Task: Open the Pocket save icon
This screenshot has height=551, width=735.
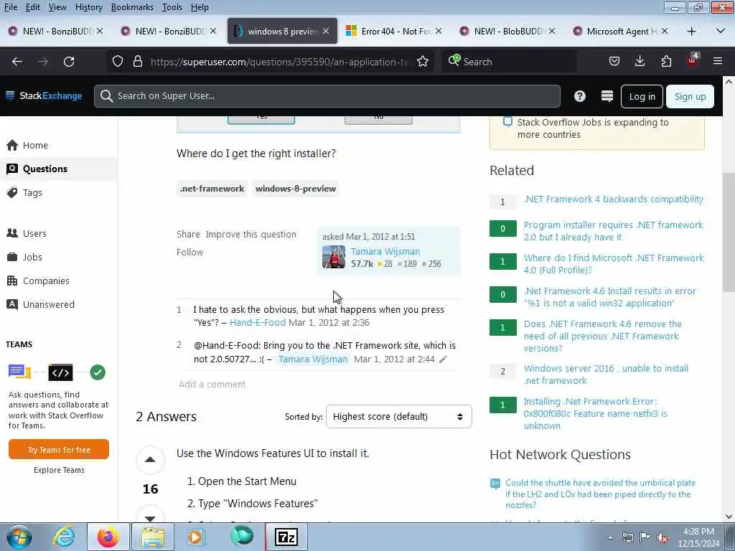Action: click(x=614, y=62)
